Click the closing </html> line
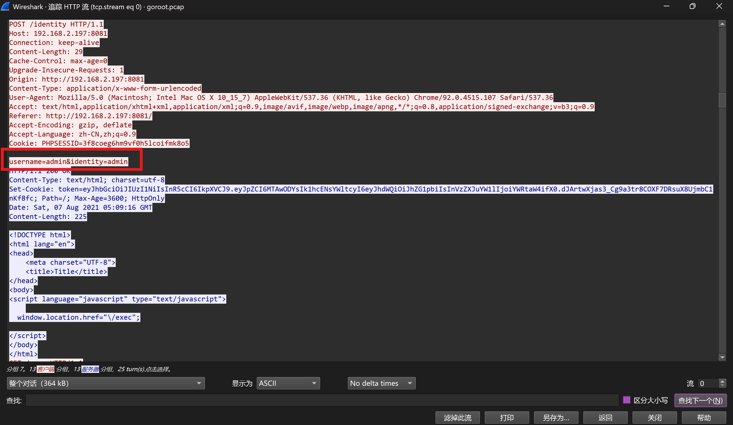The width and height of the screenshot is (733, 425). coord(23,354)
